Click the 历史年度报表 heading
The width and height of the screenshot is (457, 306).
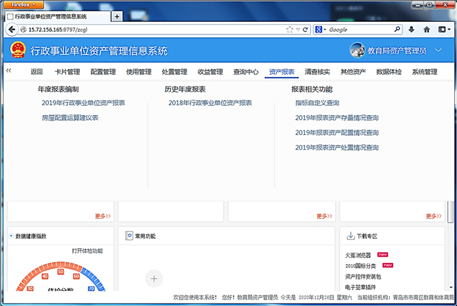click(x=185, y=89)
